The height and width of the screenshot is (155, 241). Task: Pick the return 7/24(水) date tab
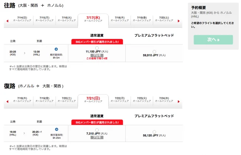[x=164, y=99]
